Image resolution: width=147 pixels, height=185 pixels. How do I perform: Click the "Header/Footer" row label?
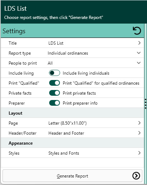click(x=23, y=133)
